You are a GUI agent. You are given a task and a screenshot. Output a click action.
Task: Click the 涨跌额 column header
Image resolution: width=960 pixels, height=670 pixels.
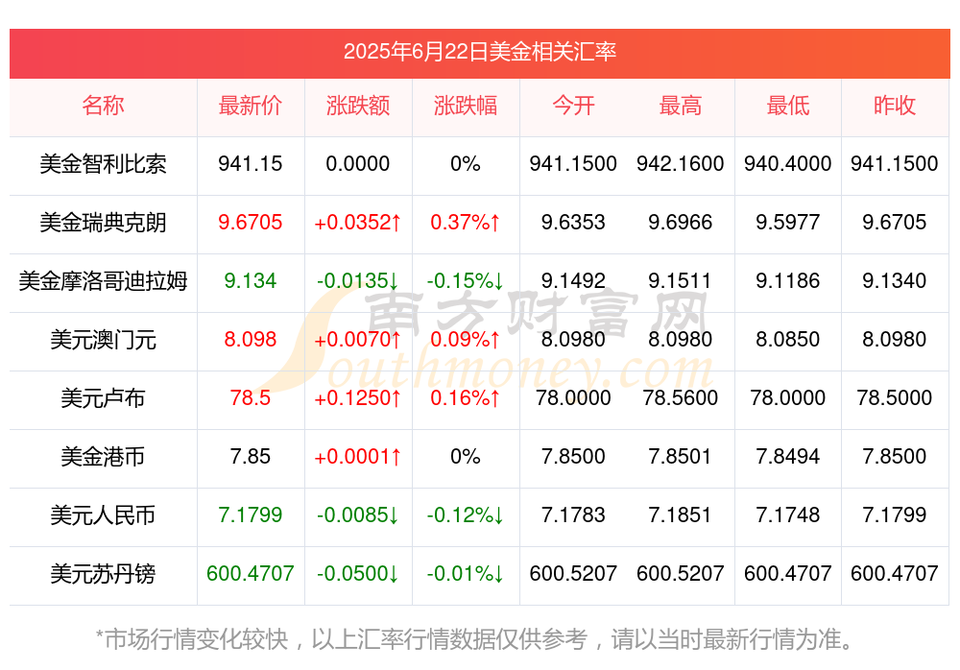[357, 106]
